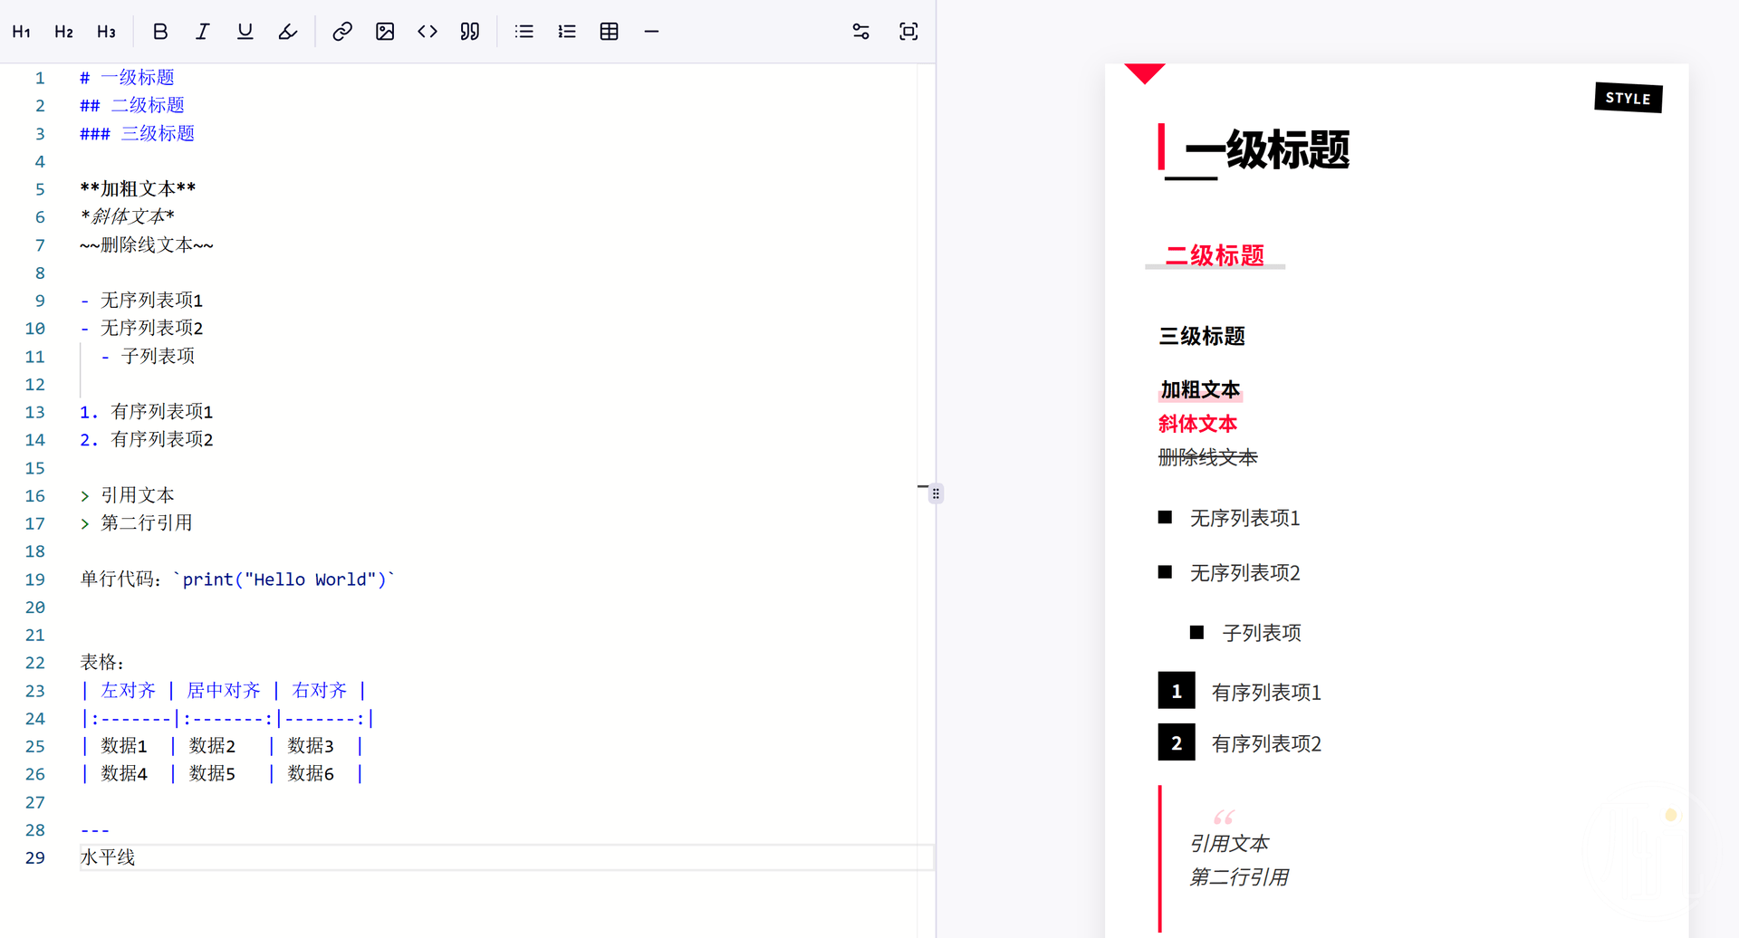Toggle bold formatting

pos(160,32)
